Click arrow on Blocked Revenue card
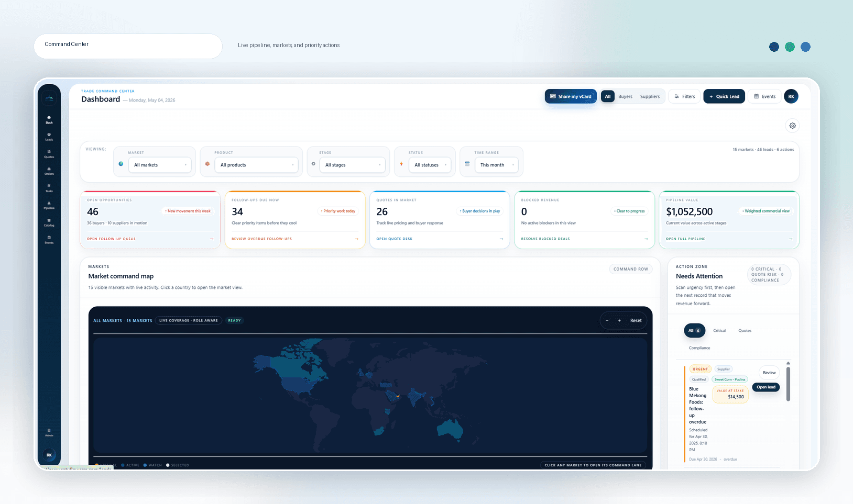The width and height of the screenshot is (853, 504). tap(646, 239)
